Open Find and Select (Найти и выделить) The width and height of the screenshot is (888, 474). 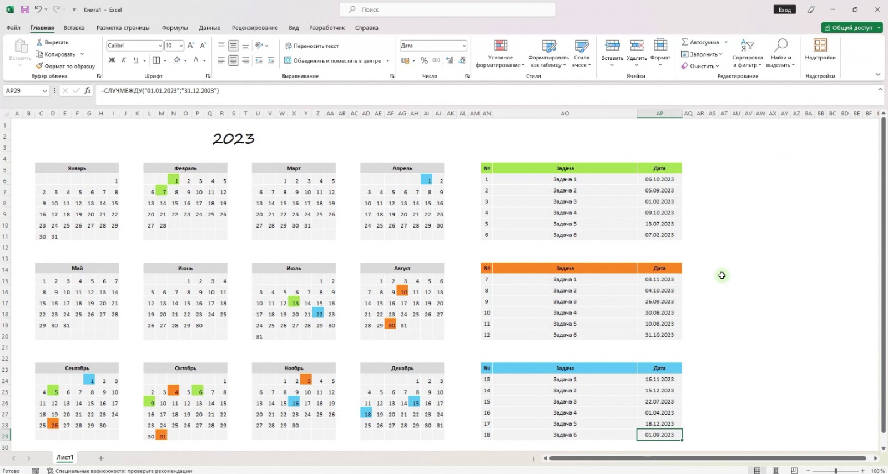coord(781,54)
